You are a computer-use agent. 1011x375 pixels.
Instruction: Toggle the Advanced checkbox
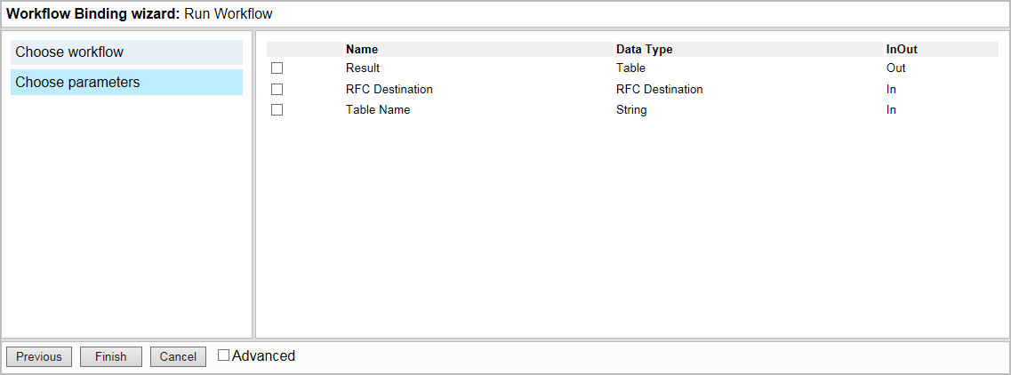(224, 355)
